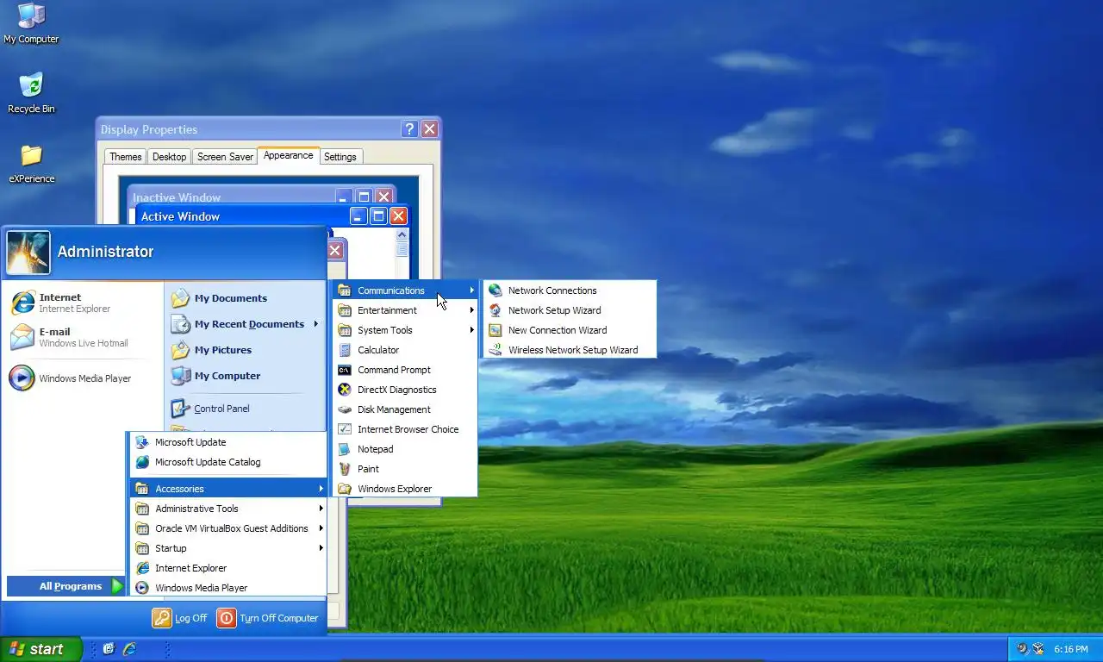Click Internet Explorer quick launch icon in taskbar
1103x662 pixels.
click(x=129, y=649)
